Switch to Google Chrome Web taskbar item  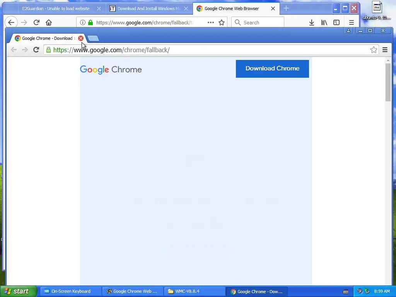tap(133, 291)
